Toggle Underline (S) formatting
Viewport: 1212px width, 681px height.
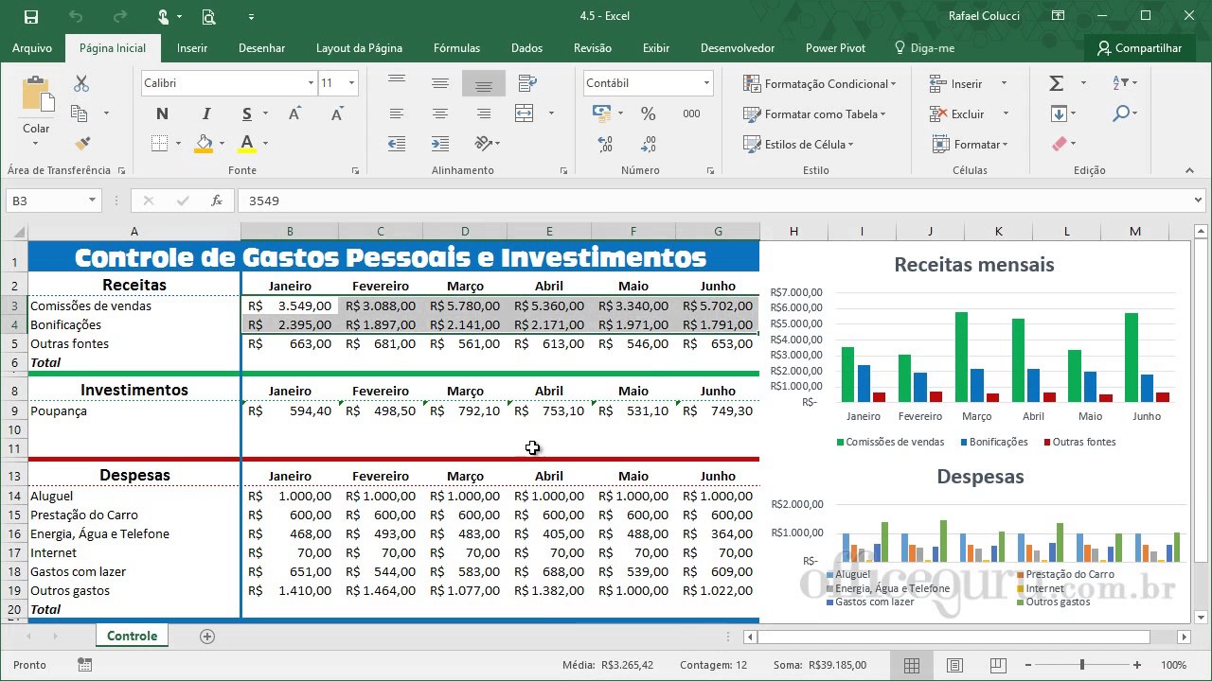point(246,114)
